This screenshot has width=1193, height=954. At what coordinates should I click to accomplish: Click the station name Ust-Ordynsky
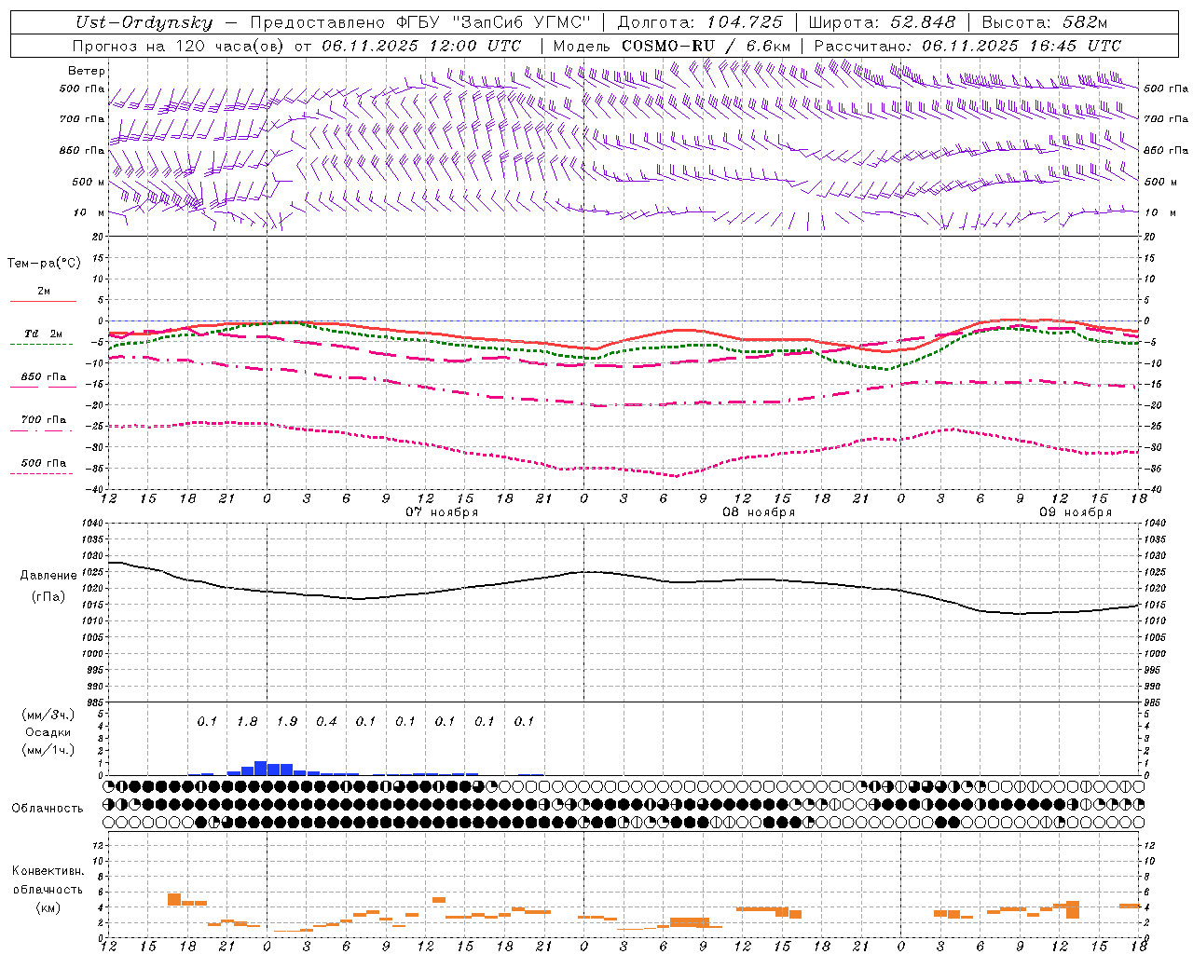click(144, 22)
